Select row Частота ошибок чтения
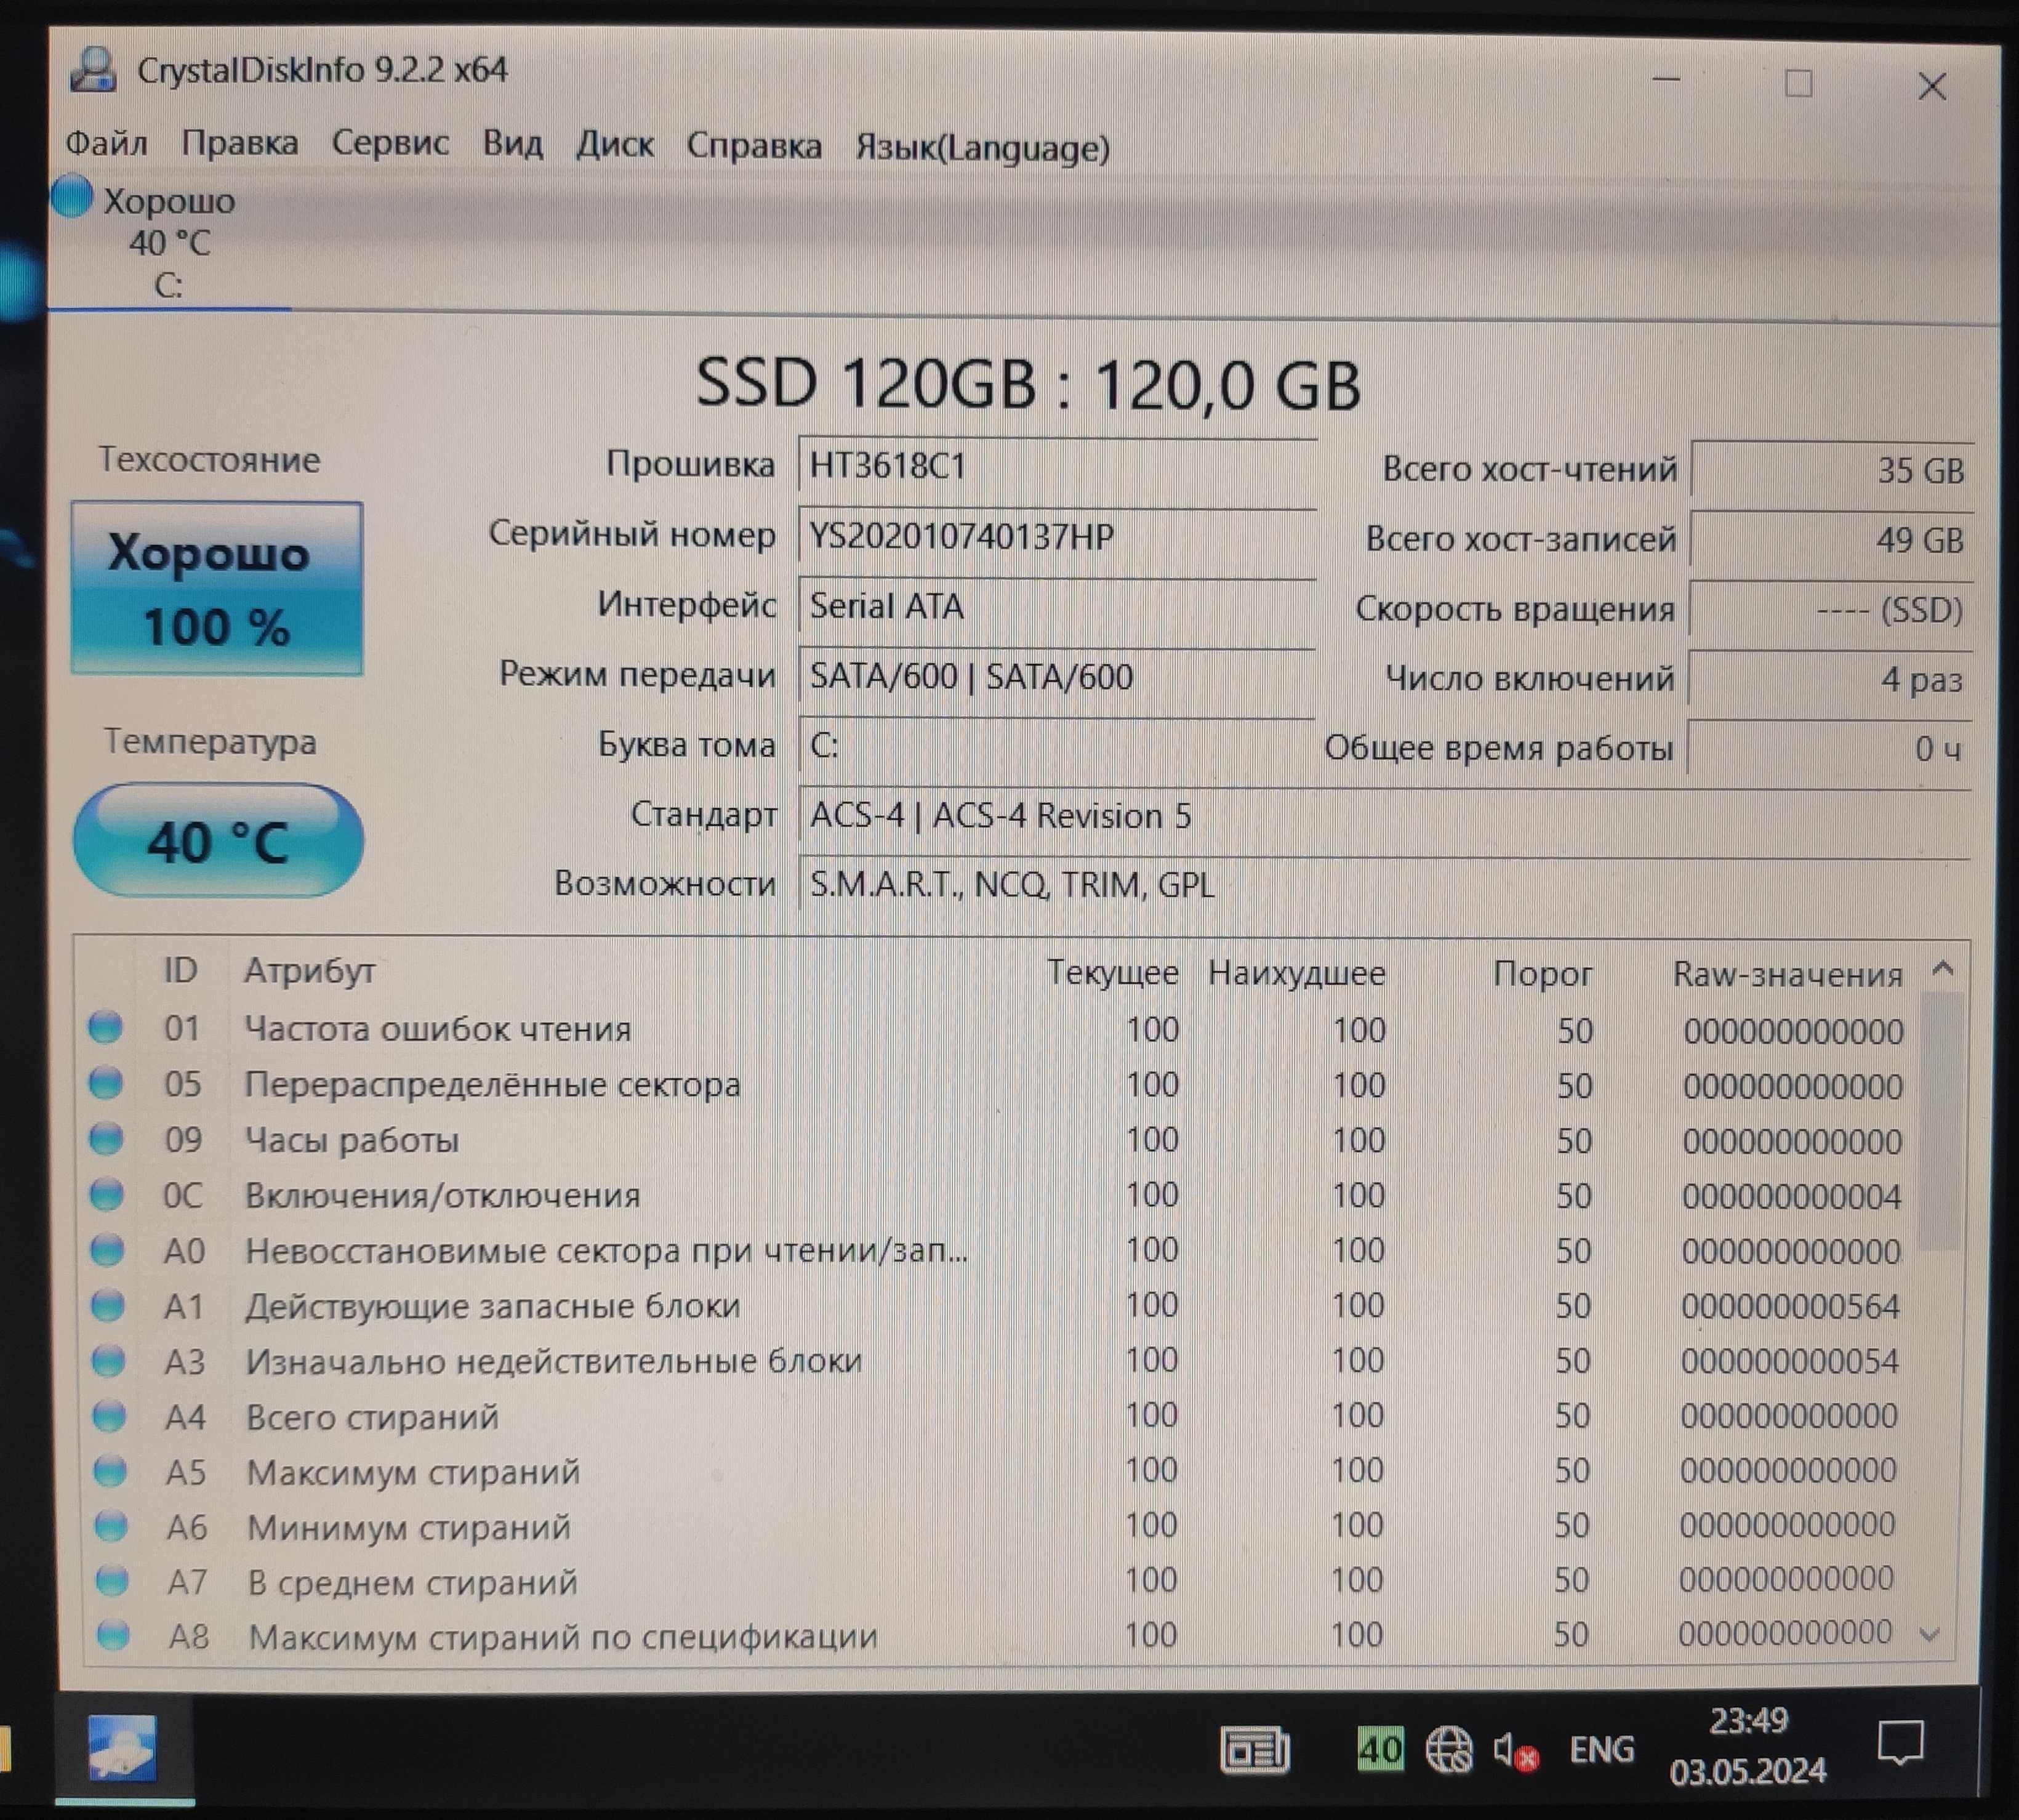This screenshot has width=2019, height=1820. pyautogui.click(x=1000, y=1029)
